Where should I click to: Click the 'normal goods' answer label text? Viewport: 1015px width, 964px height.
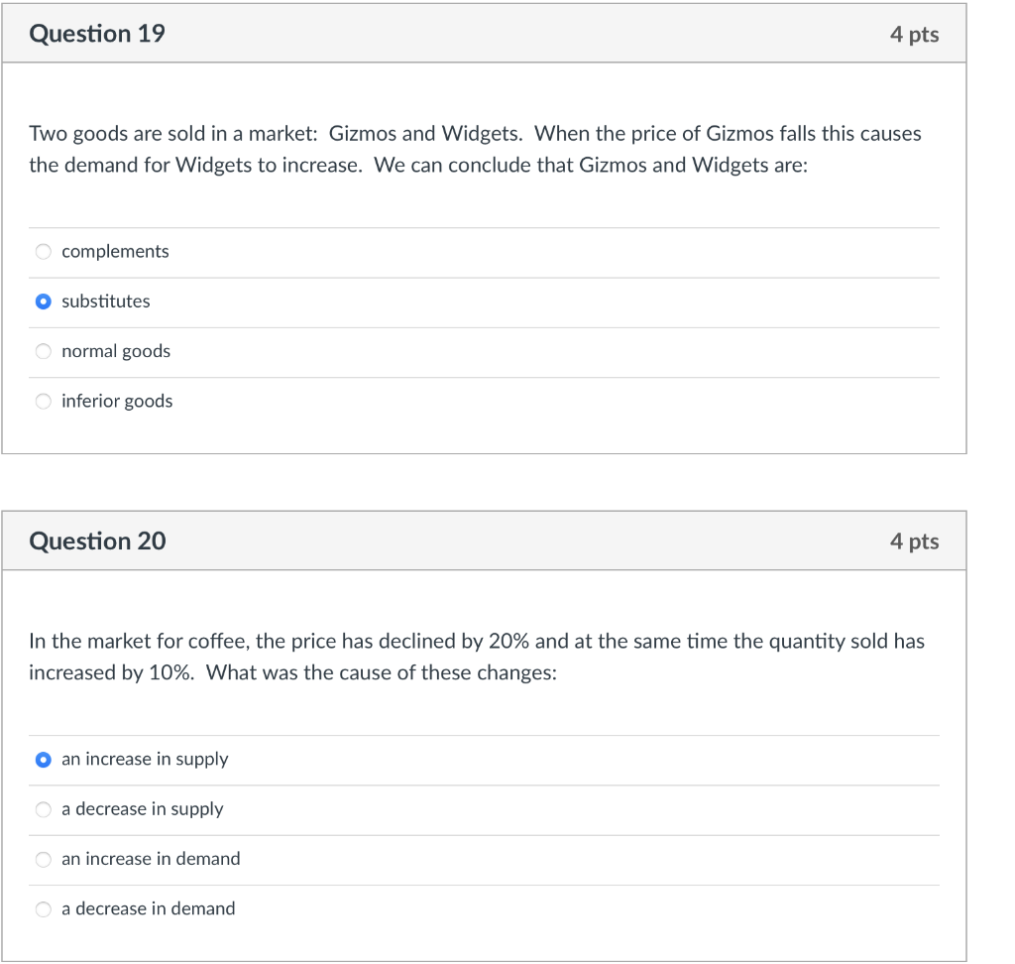tap(116, 351)
